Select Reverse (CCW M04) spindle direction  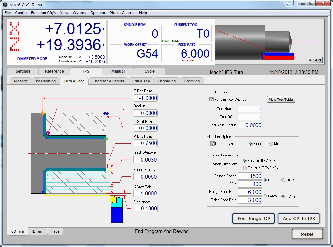tap(245, 168)
